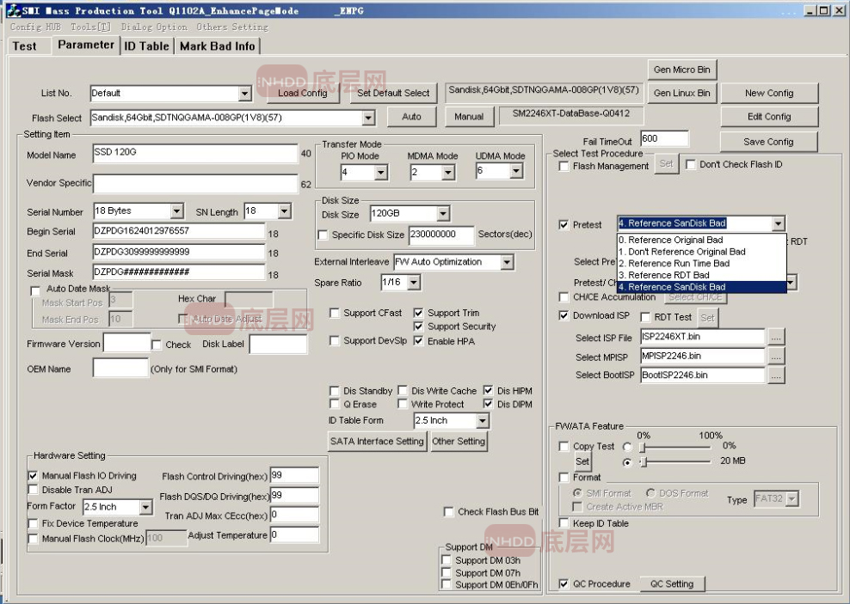Open SATA Interface Setting
The image size is (850, 604).
point(377,442)
